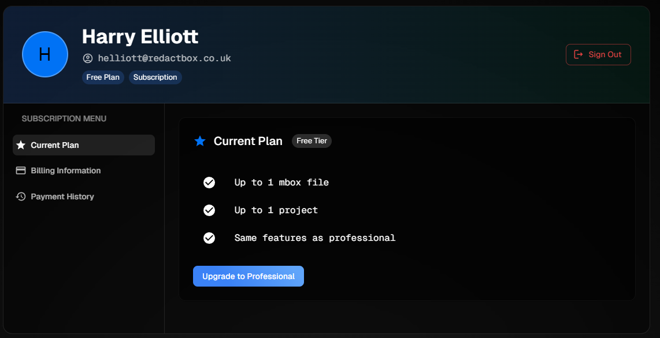Click the blue H profile avatar

click(x=45, y=54)
